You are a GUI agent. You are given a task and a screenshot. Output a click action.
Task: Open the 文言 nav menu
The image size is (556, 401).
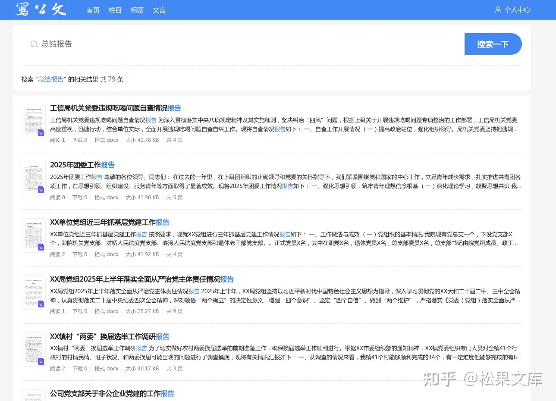(159, 10)
